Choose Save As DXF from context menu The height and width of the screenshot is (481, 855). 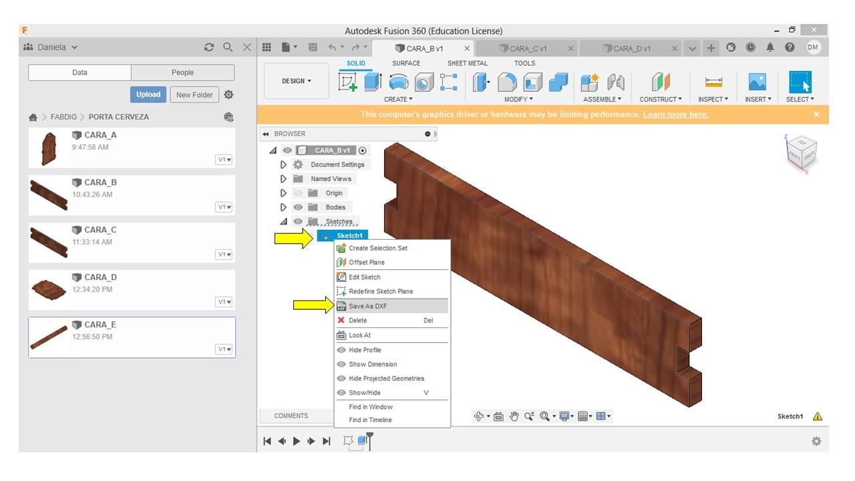tap(391, 306)
